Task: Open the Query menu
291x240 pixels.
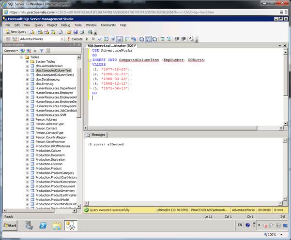Action: pyautogui.click(x=39, y=25)
